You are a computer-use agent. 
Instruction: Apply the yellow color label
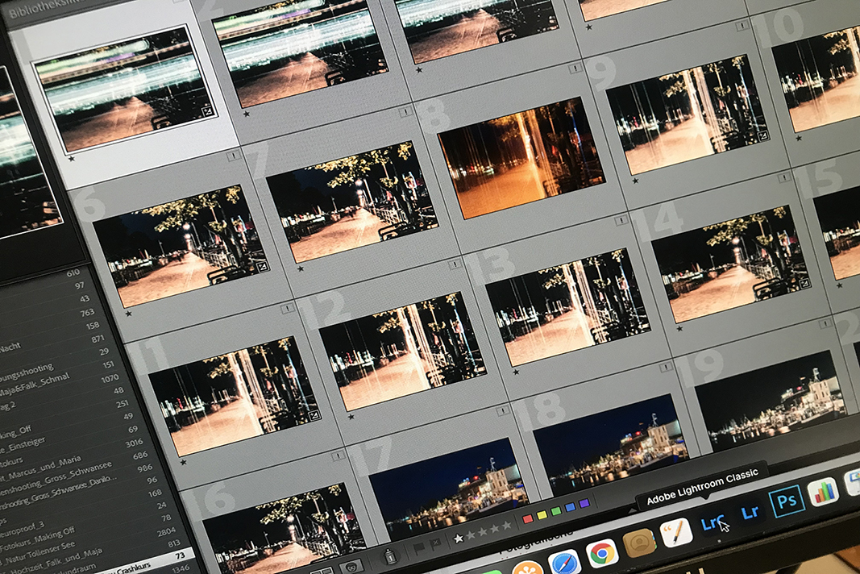[x=542, y=515]
